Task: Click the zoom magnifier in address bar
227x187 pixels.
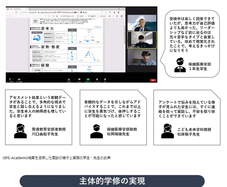Action: point(102,12)
